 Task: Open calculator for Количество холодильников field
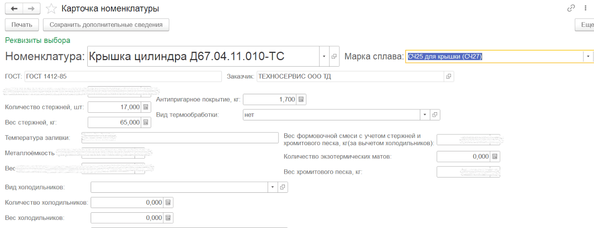click(168, 203)
